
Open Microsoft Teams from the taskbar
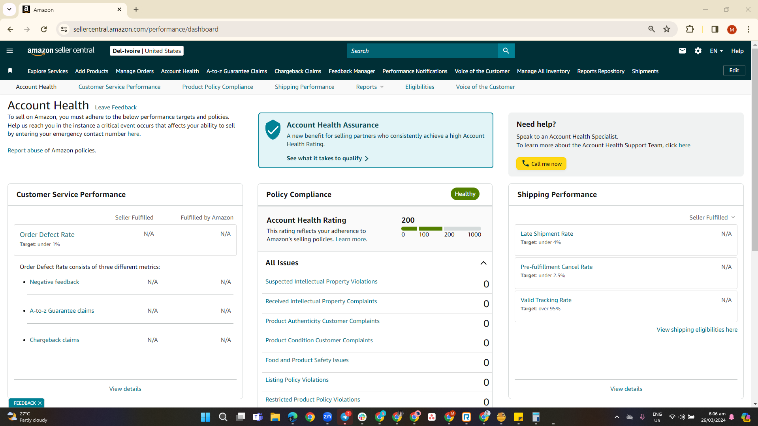click(258, 417)
